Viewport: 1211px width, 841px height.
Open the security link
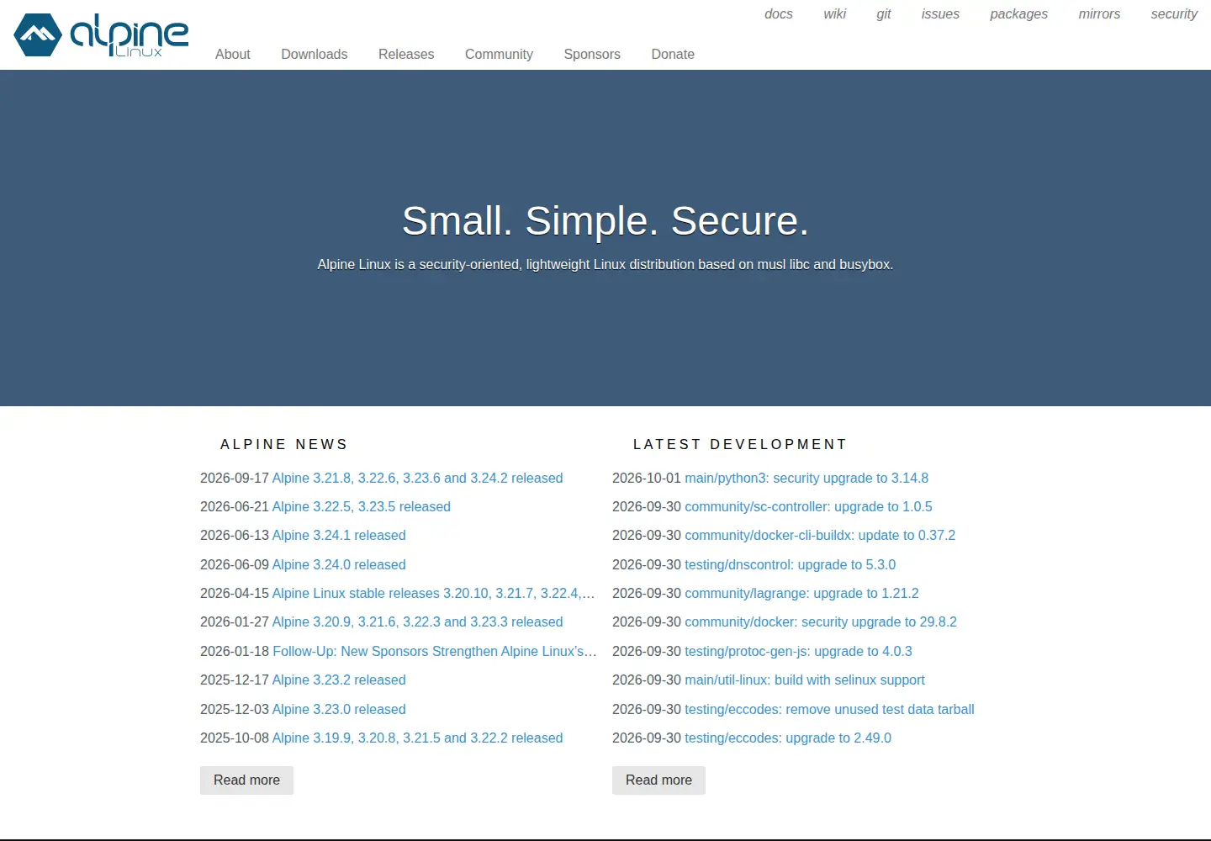(1174, 13)
